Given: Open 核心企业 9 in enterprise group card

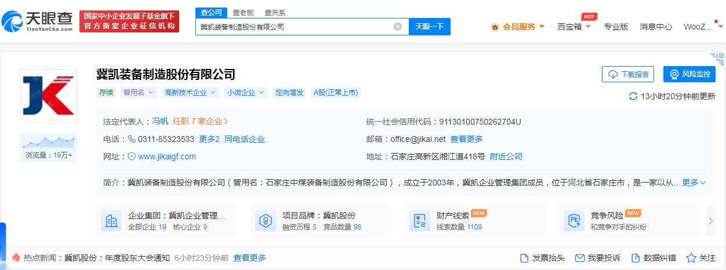Looking at the screenshot, I should pos(190,227).
